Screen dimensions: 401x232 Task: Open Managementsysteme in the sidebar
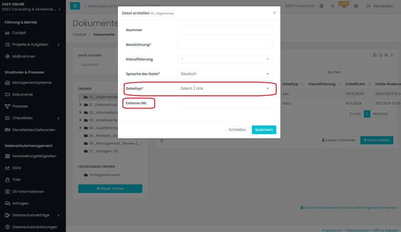click(32, 83)
